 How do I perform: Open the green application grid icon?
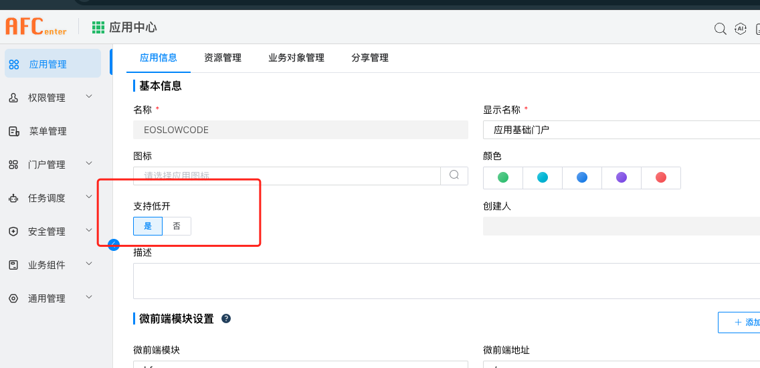point(98,27)
